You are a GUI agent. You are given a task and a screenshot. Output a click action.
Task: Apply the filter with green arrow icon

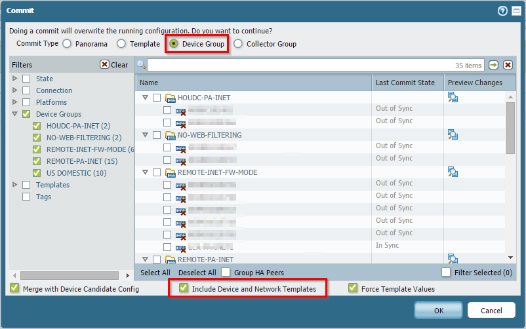493,65
